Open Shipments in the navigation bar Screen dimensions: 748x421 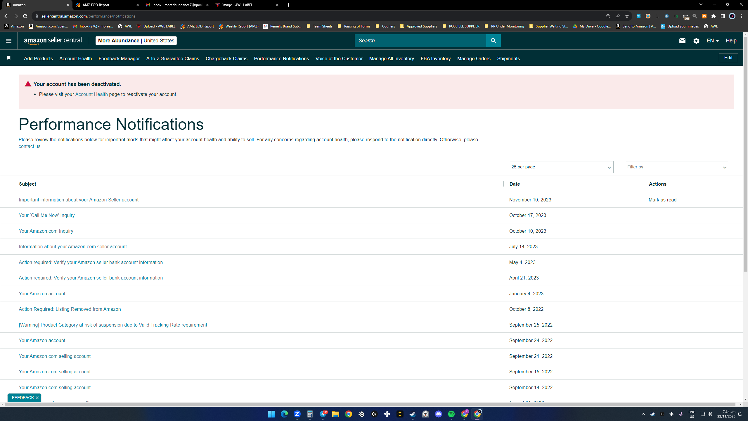pyautogui.click(x=508, y=58)
